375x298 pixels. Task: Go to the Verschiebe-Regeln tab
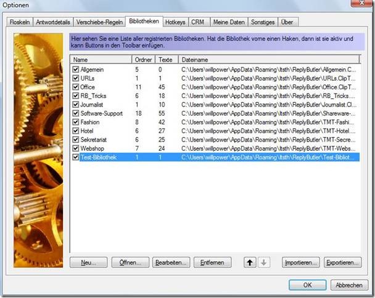(99, 22)
